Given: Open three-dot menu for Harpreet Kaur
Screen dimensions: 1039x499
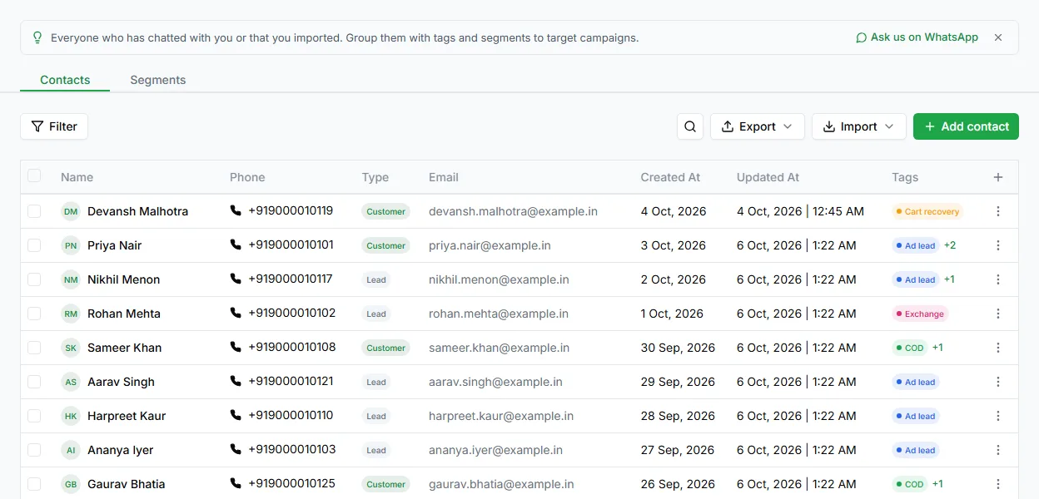Looking at the screenshot, I should [x=998, y=416].
